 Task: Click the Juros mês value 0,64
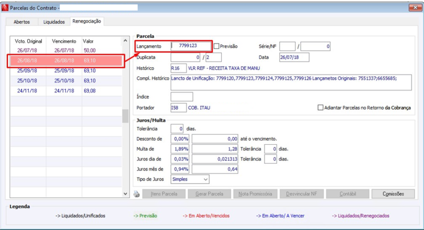tap(215, 169)
